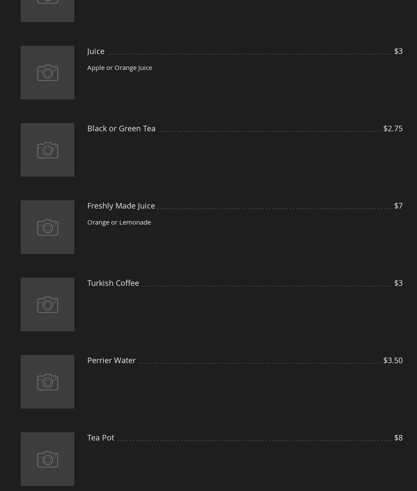
Task: Select the Turkish Coffee item name
Action: coord(113,283)
